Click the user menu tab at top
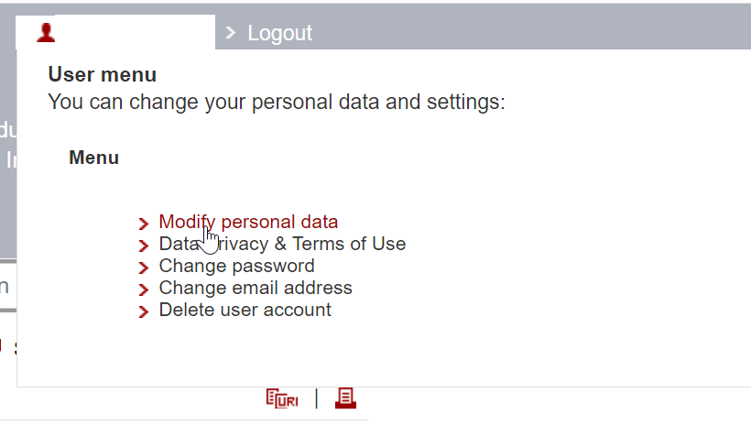Screen dimensions: 751x426 [115, 33]
